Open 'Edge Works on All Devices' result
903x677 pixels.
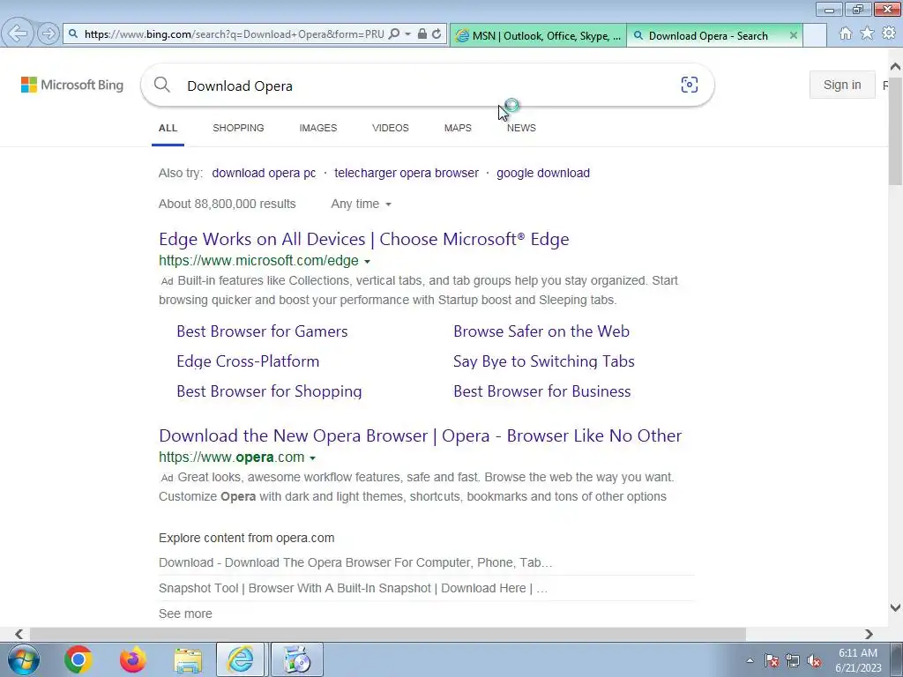point(364,239)
